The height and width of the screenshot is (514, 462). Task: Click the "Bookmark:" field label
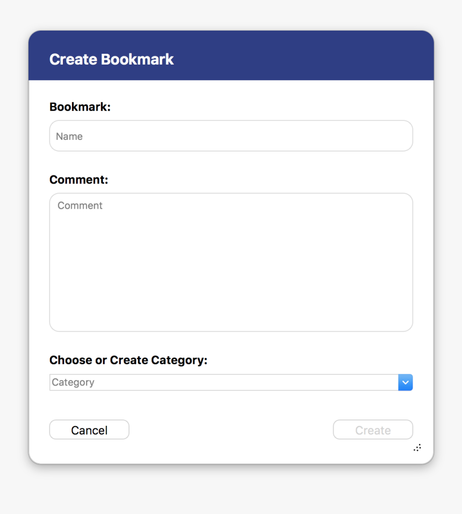coord(80,107)
